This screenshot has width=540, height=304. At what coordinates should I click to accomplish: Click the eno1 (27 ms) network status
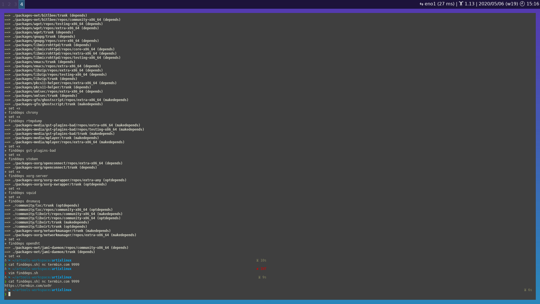pos(439,4)
